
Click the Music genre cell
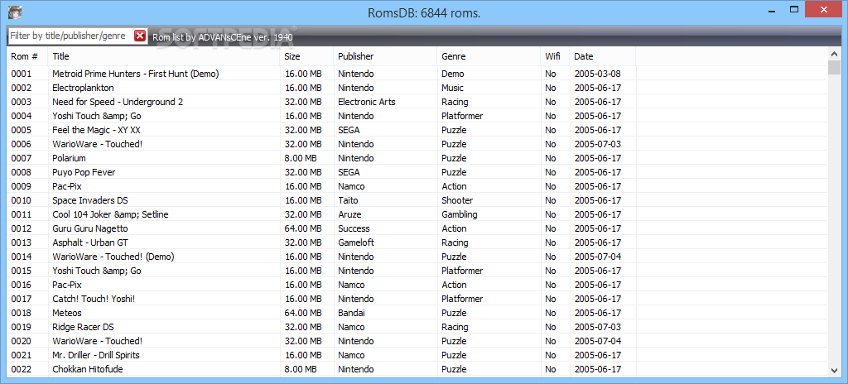tap(453, 88)
